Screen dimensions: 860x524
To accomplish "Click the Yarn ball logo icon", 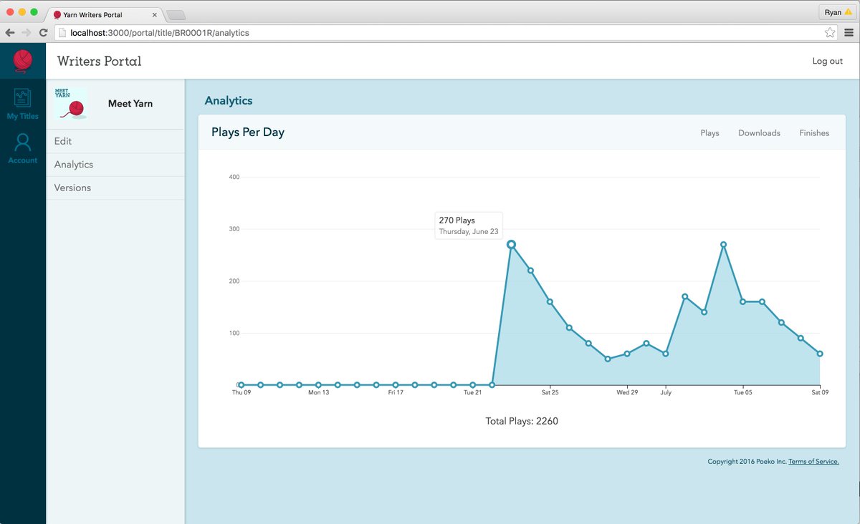I will [23, 61].
